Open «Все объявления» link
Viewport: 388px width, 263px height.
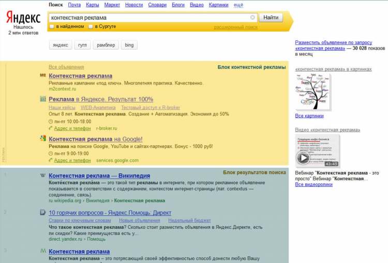pos(66,67)
